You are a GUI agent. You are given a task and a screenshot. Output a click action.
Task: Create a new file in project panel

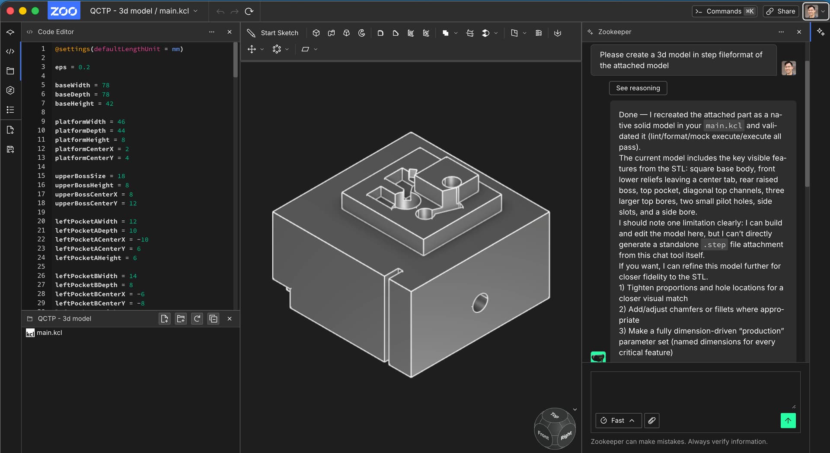(x=164, y=319)
